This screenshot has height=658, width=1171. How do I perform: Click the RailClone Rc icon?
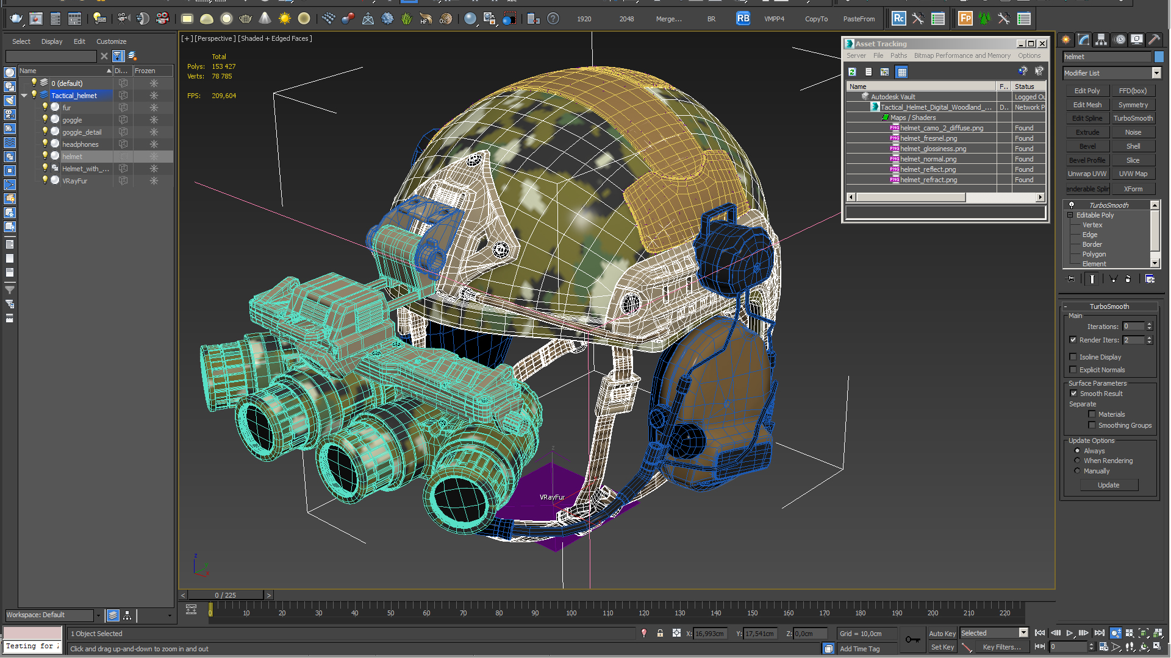[x=898, y=19]
